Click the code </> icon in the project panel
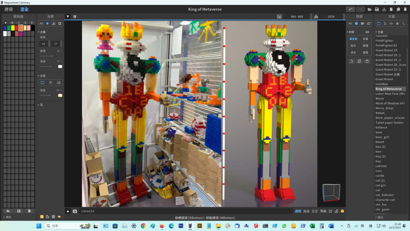Image resolution: width=410 pixels, height=231 pixels. click(391, 24)
